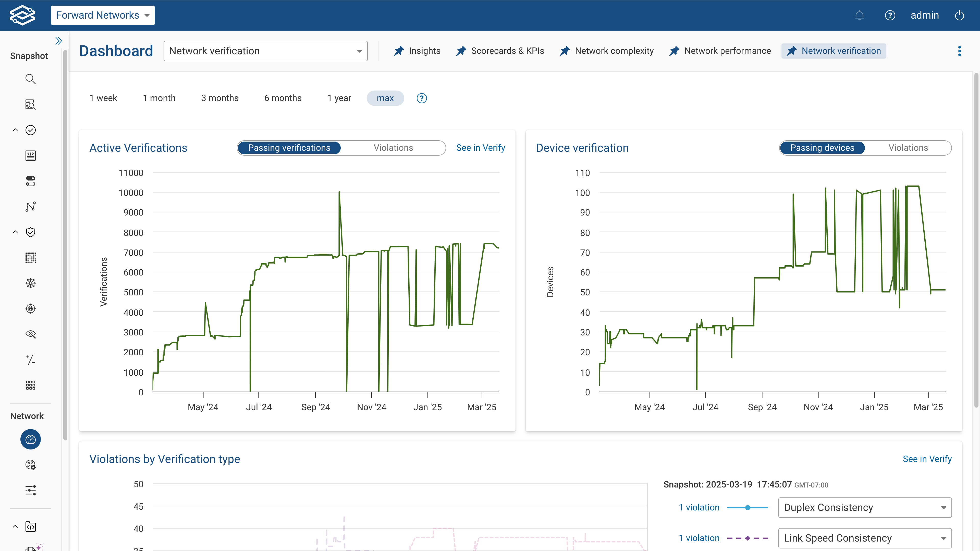Open the Verify checkmark tool in the sidebar
The image size is (980, 551).
[30, 130]
